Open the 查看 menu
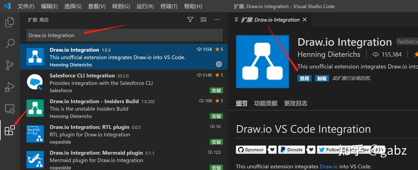 pos(97,6)
